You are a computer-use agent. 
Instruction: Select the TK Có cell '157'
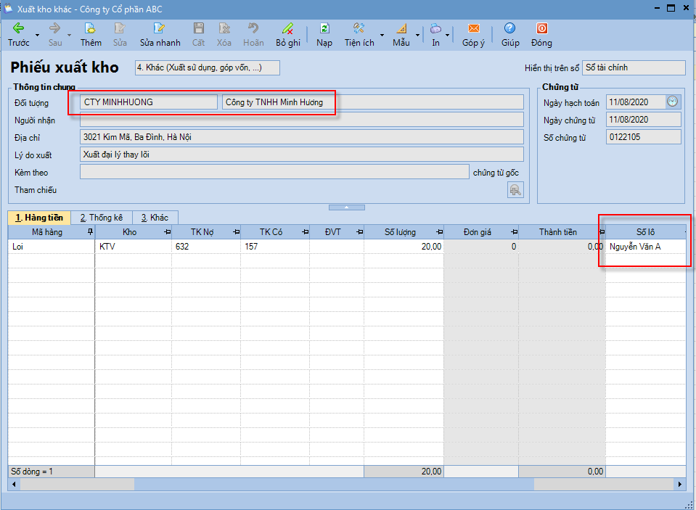(x=275, y=247)
